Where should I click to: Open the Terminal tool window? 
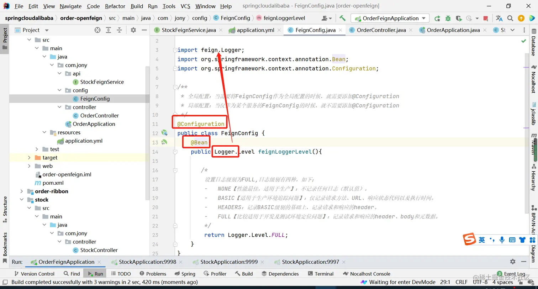321,274
